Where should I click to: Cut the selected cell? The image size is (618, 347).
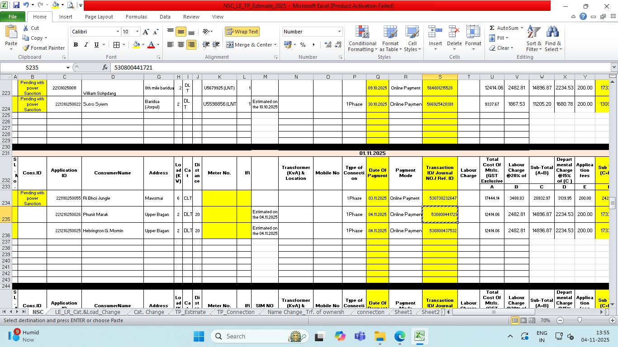point(31,28)
